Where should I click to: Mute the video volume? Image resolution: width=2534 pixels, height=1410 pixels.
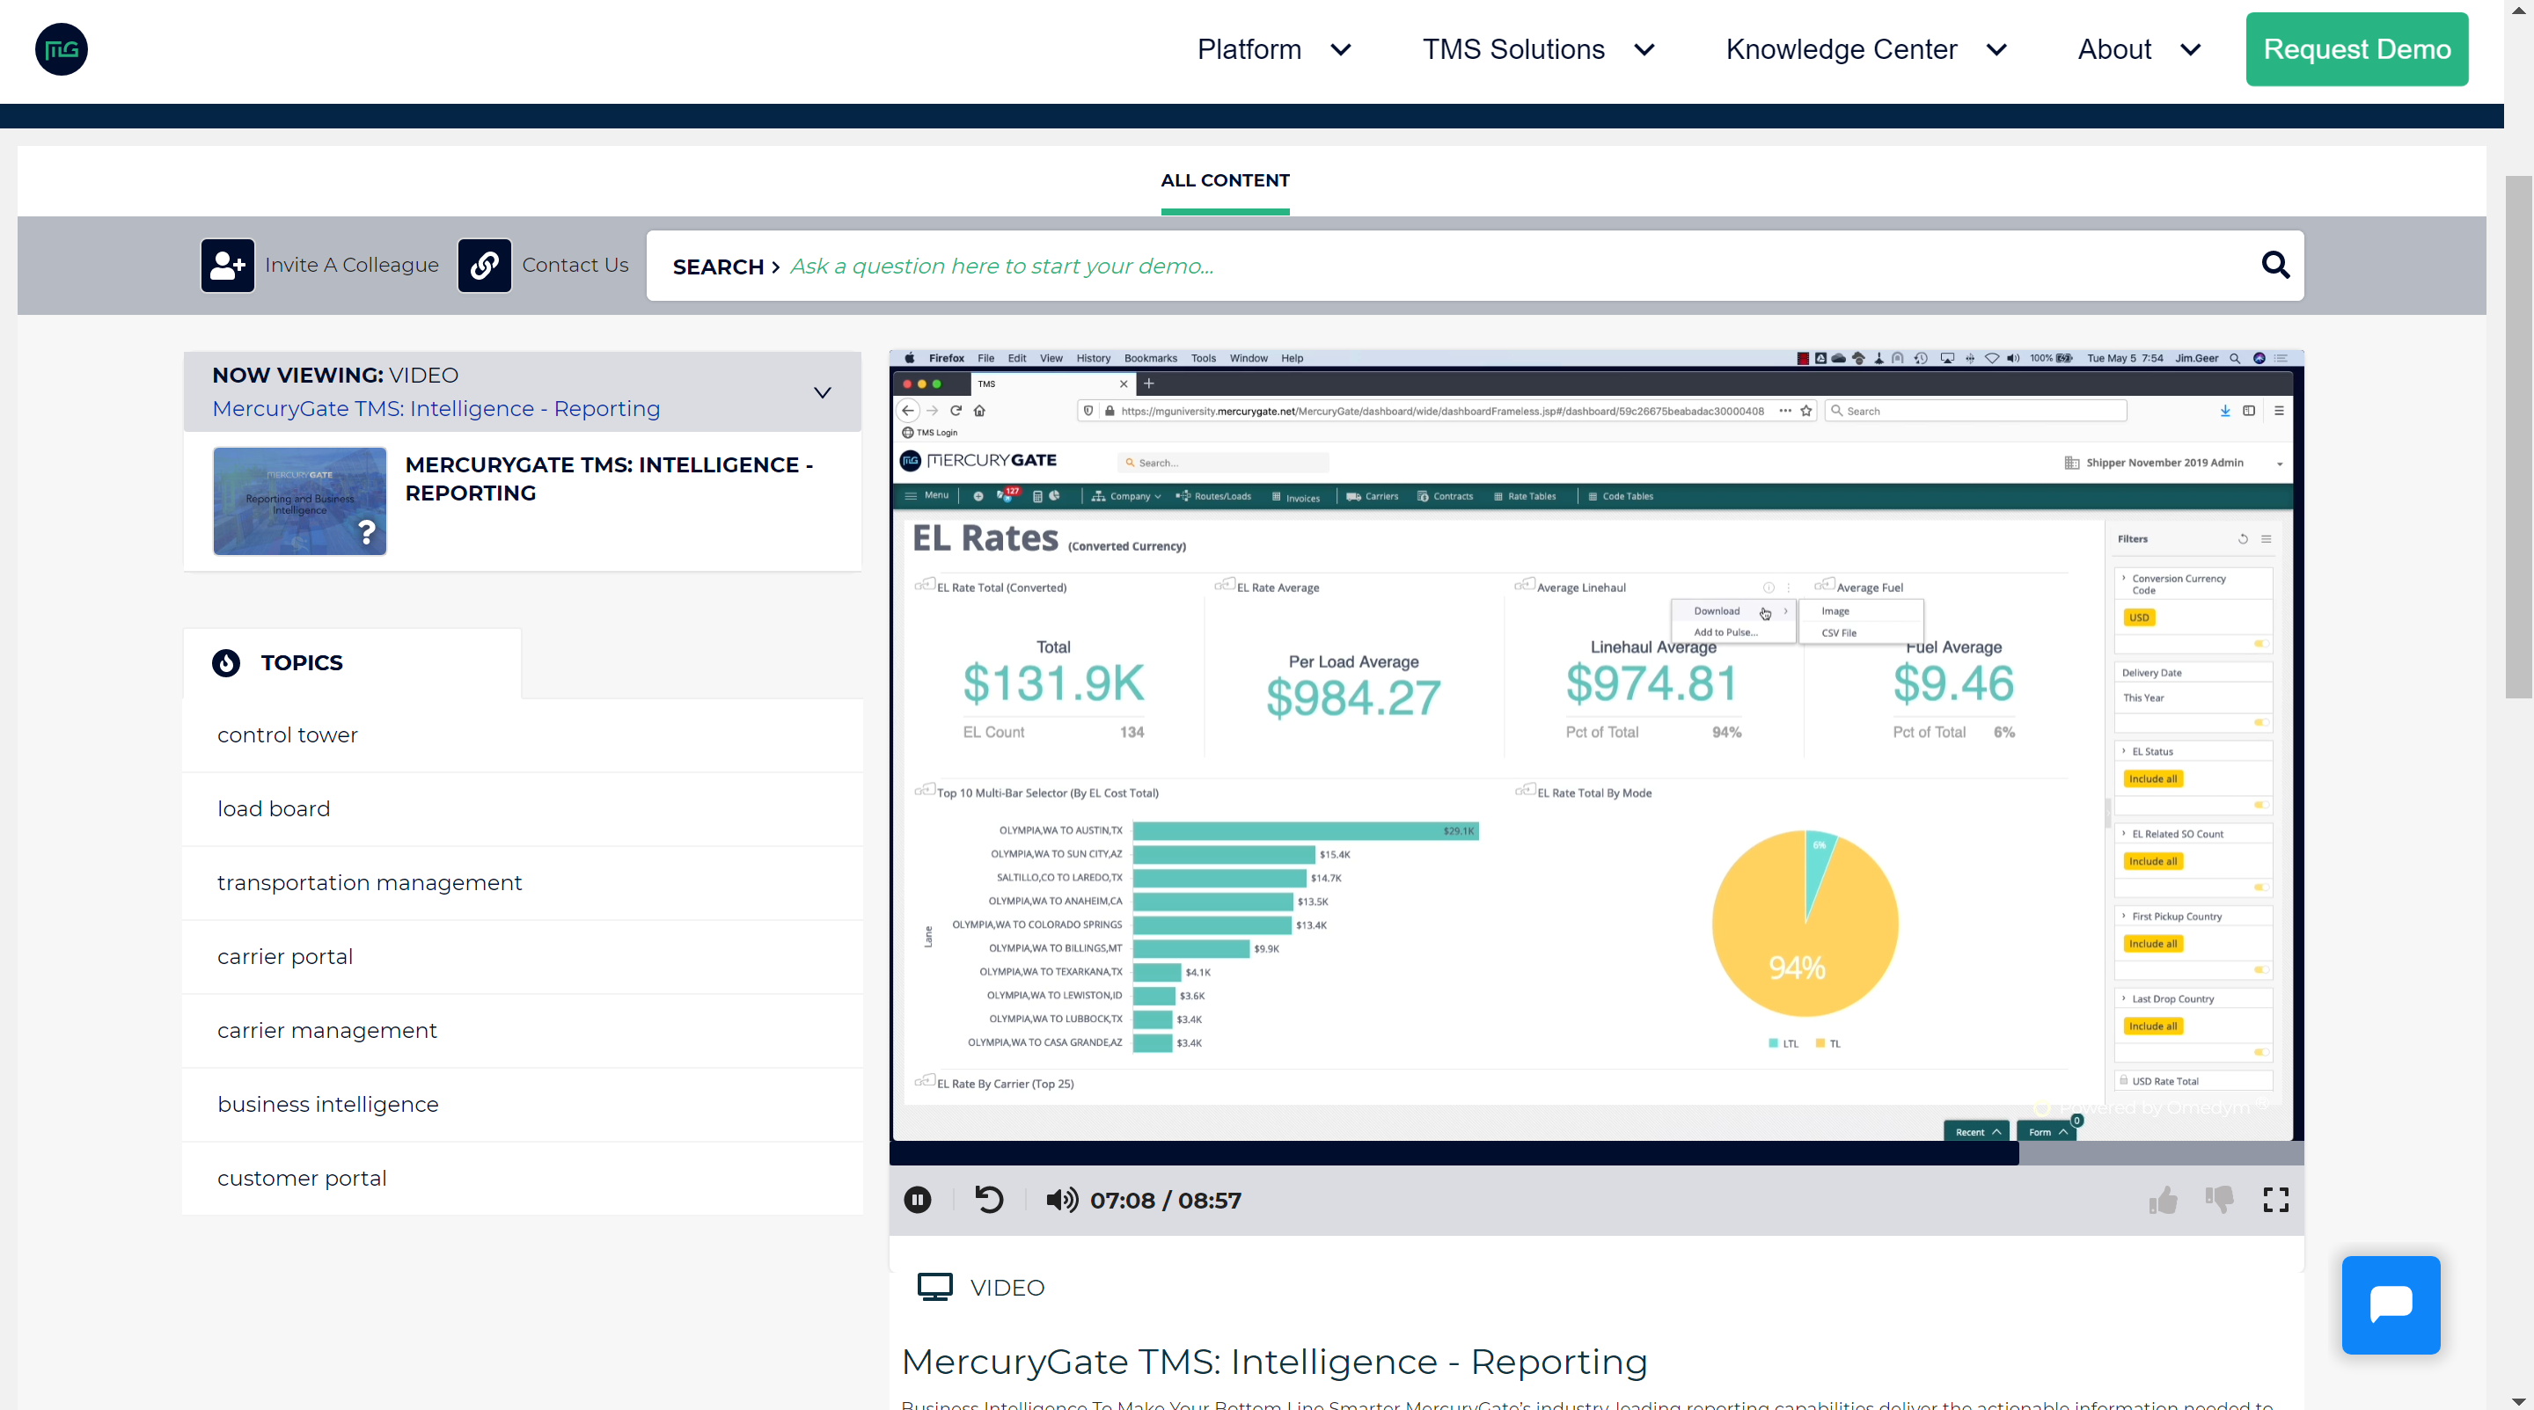pos(1060,1200)
